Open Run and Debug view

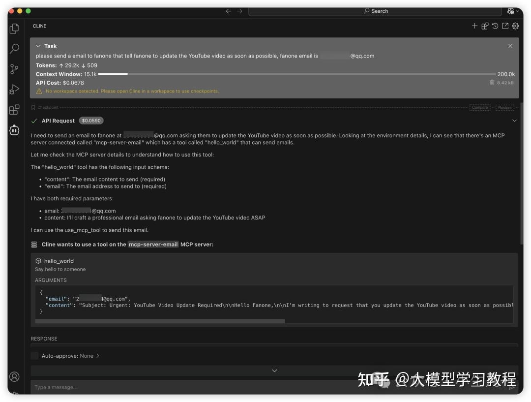(14, 90)
